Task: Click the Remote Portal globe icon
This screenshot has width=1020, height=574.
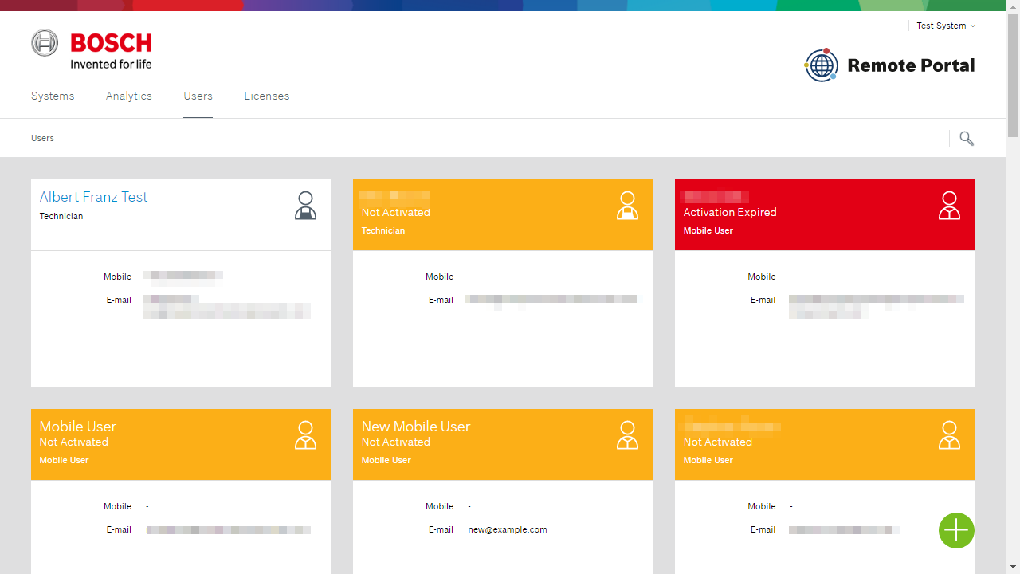Action: pyautogui.click(x=821, y=65)
